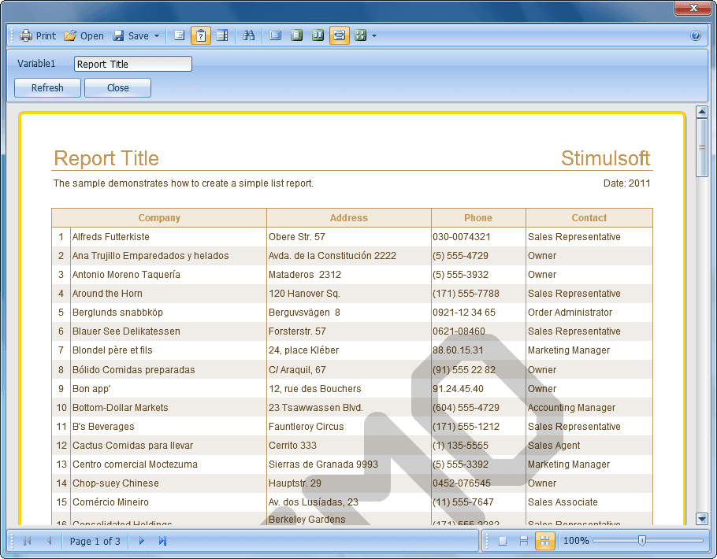
Task: Click the 'Report Title' heading text
Action: [106, 158]
